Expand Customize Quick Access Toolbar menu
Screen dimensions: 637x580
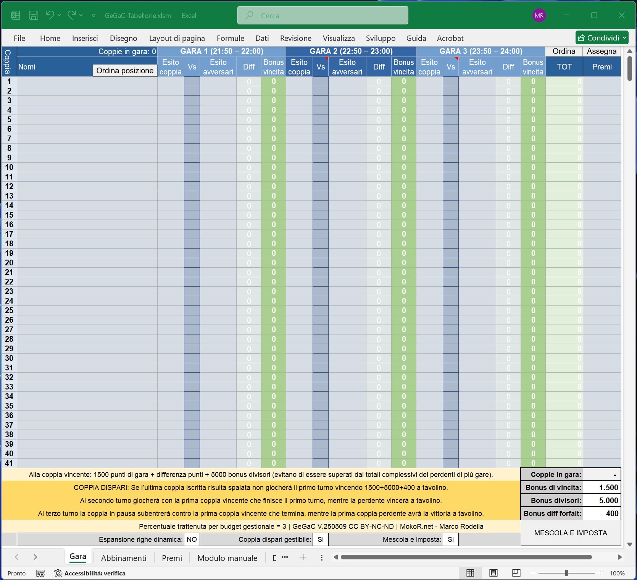[x=94, y=15]
